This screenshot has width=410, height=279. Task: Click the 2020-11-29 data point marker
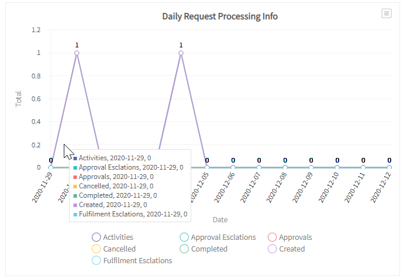point(51,167)
